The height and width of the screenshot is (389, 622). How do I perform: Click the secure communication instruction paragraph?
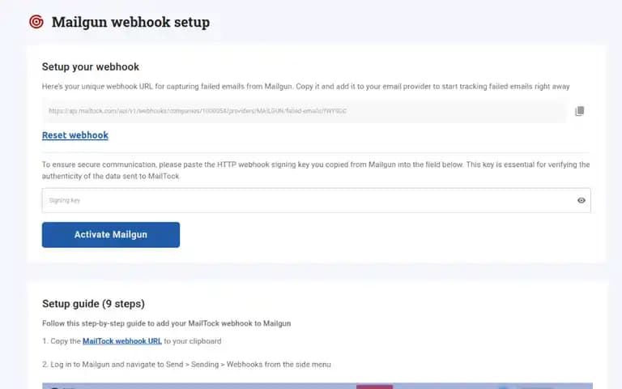pos(316,170)
